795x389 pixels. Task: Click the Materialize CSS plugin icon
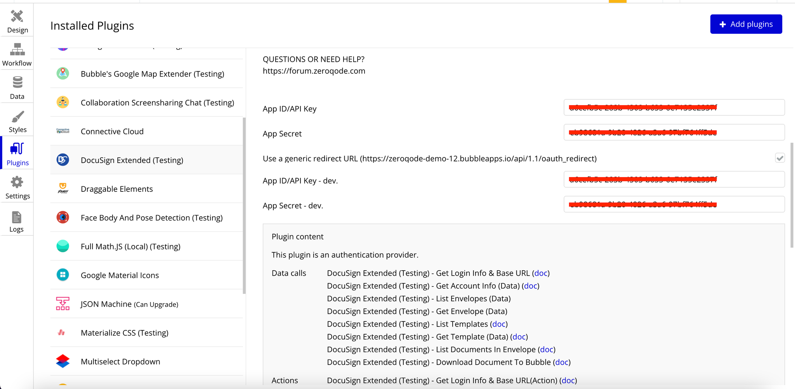point(61,332)
